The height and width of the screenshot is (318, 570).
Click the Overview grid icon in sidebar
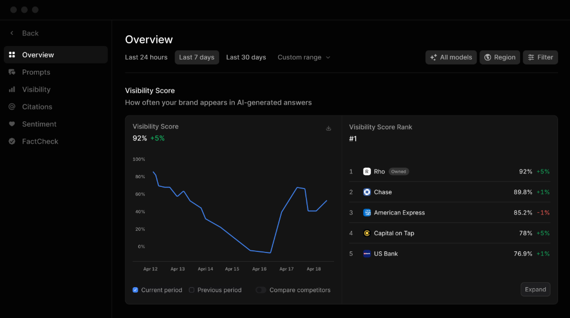(12, 55)
